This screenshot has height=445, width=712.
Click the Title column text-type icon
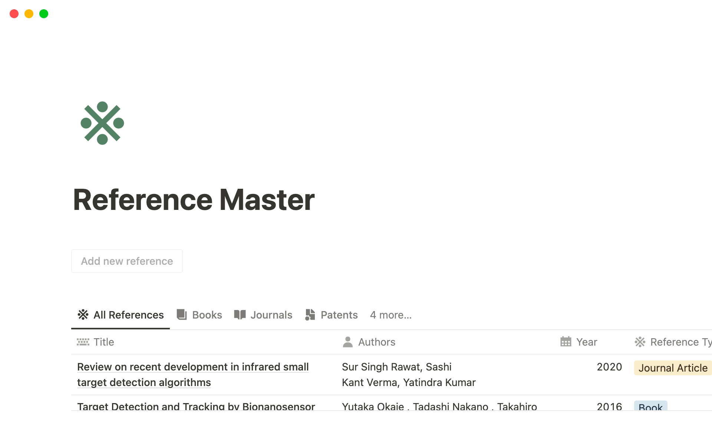pos(83,342)
